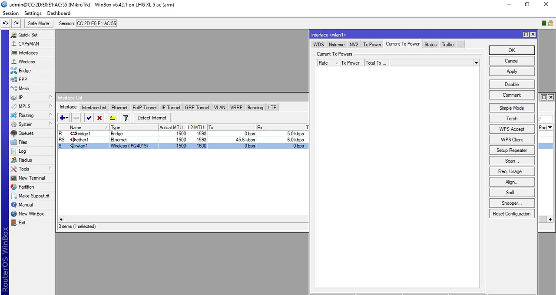Click Disable button in wlan1 dialog
This screenshot has width=556, height=295.
(x=512, y=85)
